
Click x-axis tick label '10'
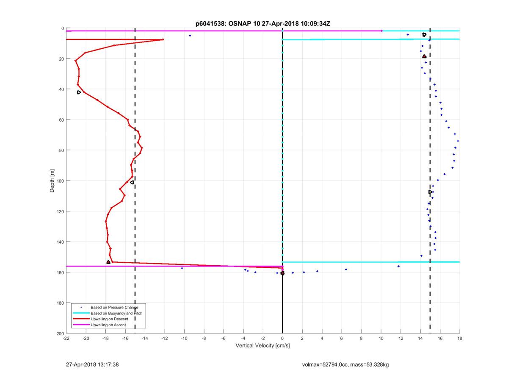coord(381,339)
